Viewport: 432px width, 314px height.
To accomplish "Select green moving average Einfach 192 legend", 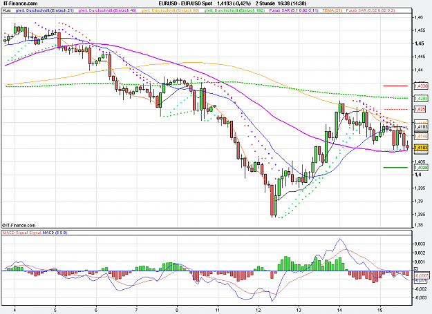I will pos(234,10).
